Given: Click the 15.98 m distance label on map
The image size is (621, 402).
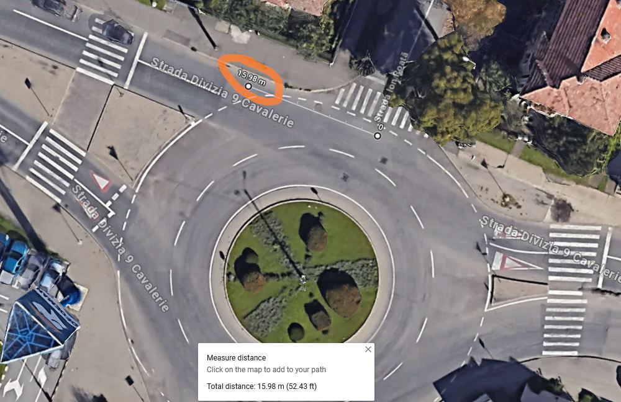Looking at the screenshot, I should [x=252, y=78].
